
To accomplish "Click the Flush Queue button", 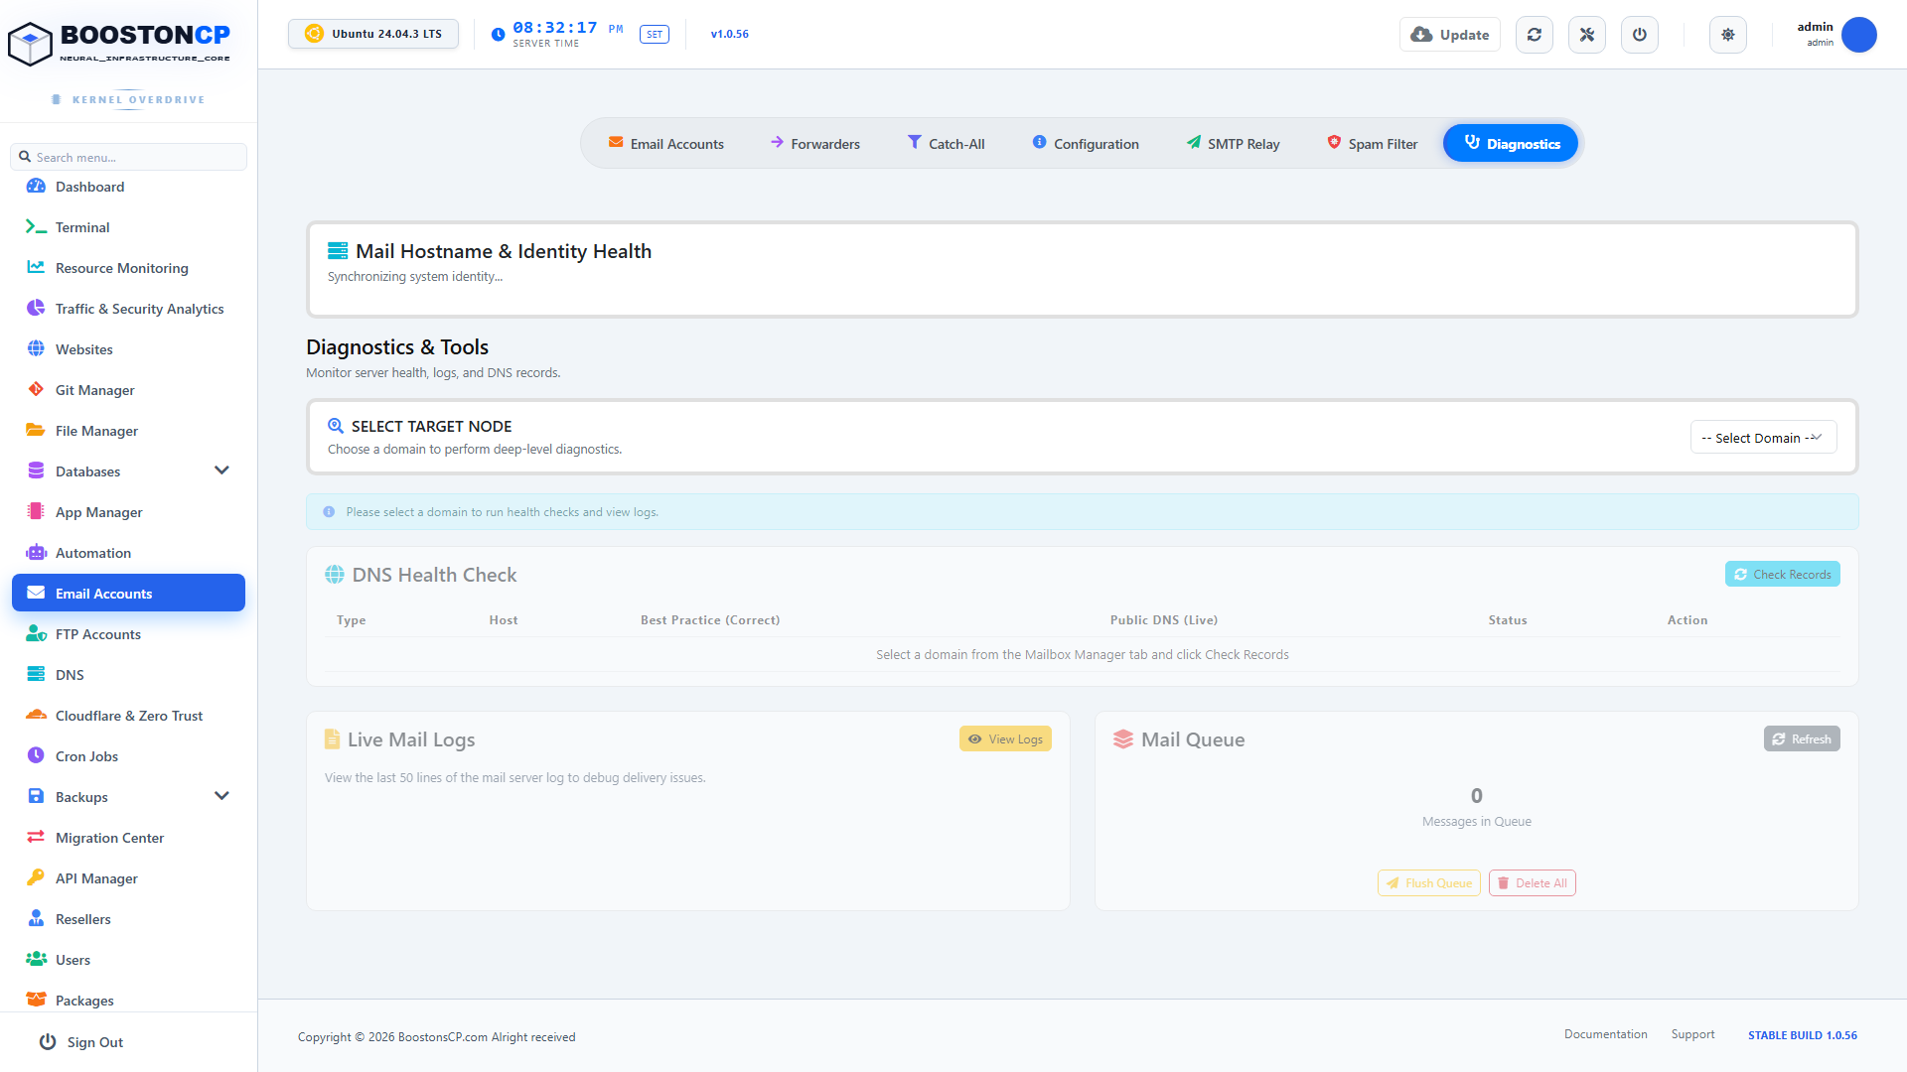I will pos(1428,883).
